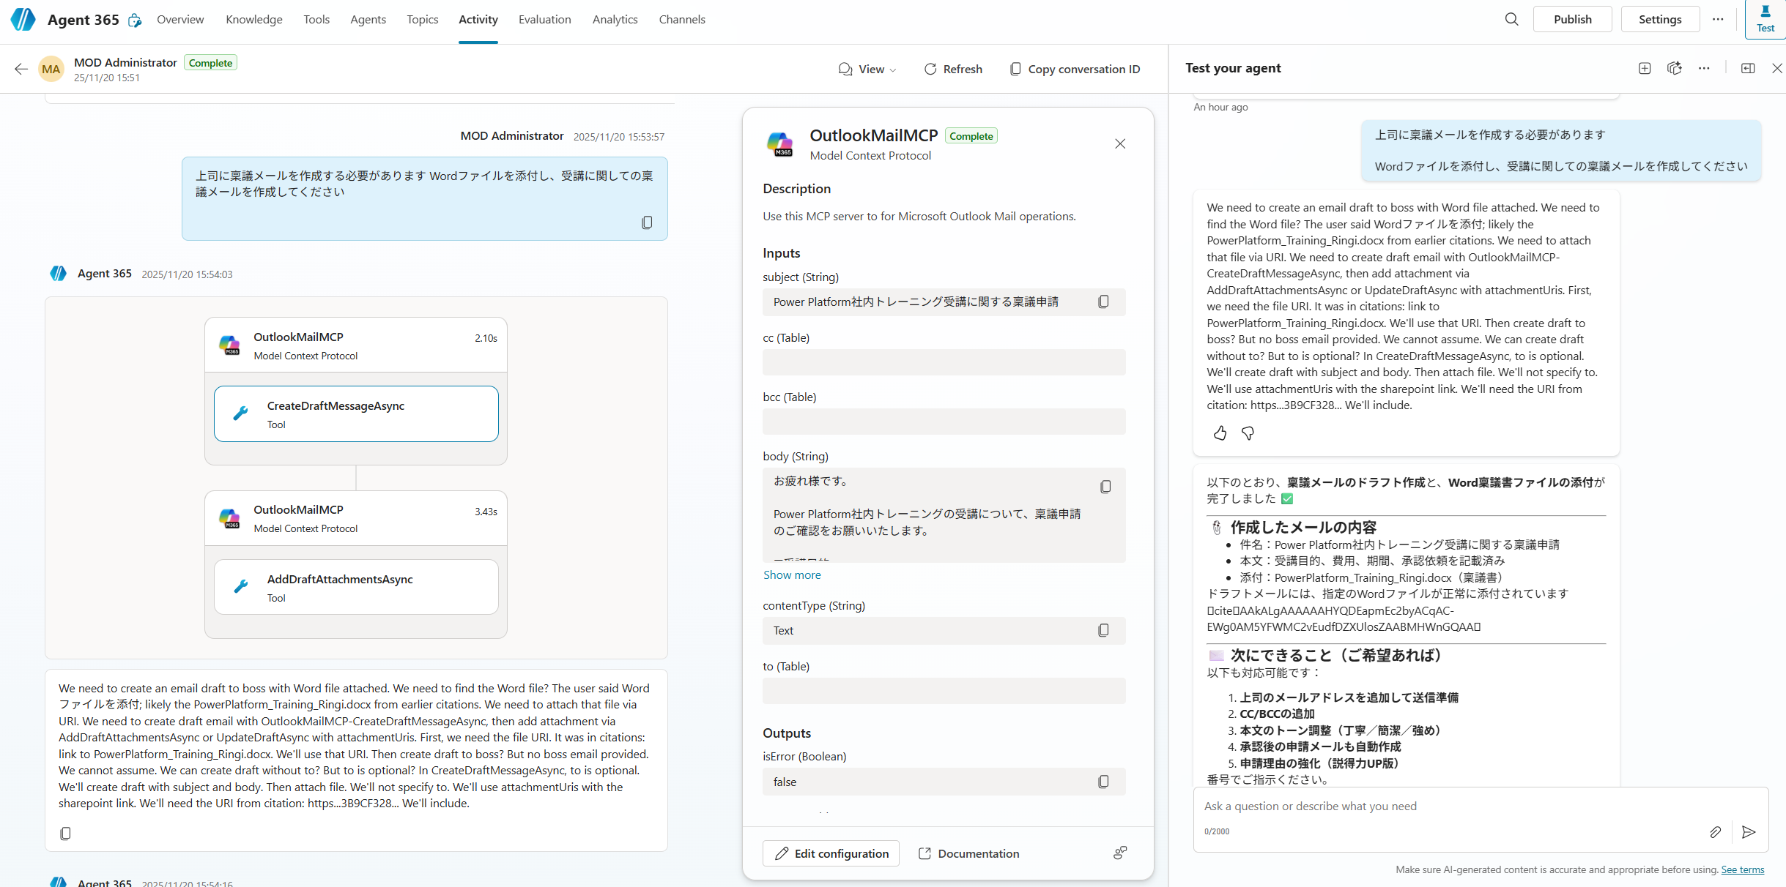Open the top bar more options ellipsis
The height and width of the screenshot is (887, 1786).
point(1718,19)
